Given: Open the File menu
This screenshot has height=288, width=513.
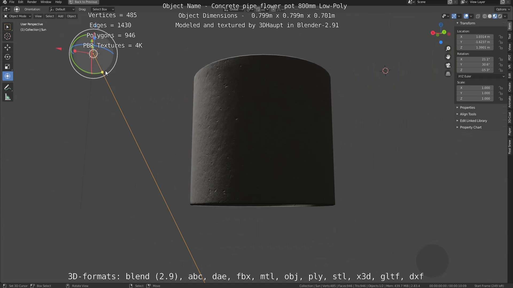Looking at the screenshot, I should pos(12,2).
